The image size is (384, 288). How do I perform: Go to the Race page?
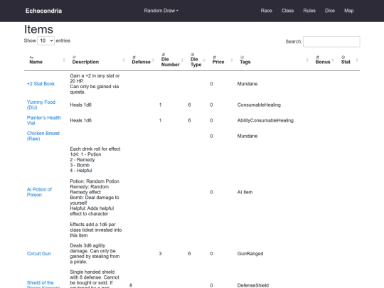pyautogui.click(x=266, y=11)
